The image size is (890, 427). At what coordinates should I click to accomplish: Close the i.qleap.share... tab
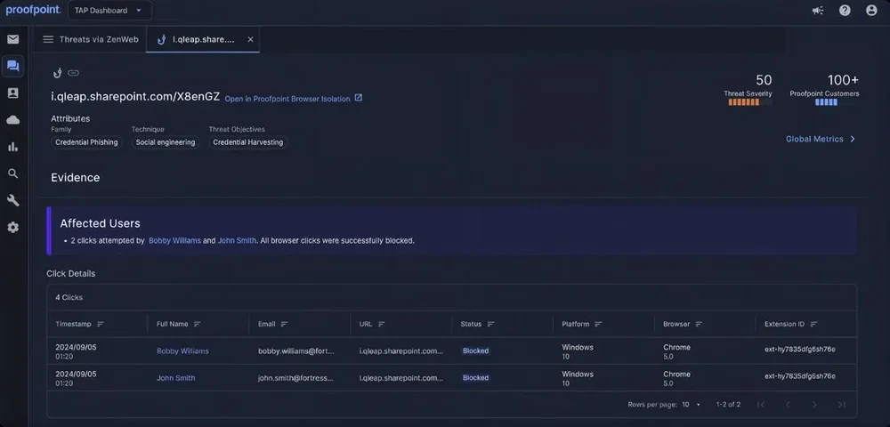pos(250,40)
